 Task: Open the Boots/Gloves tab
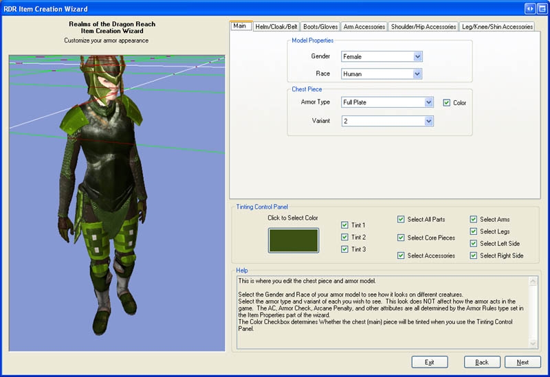320,27
